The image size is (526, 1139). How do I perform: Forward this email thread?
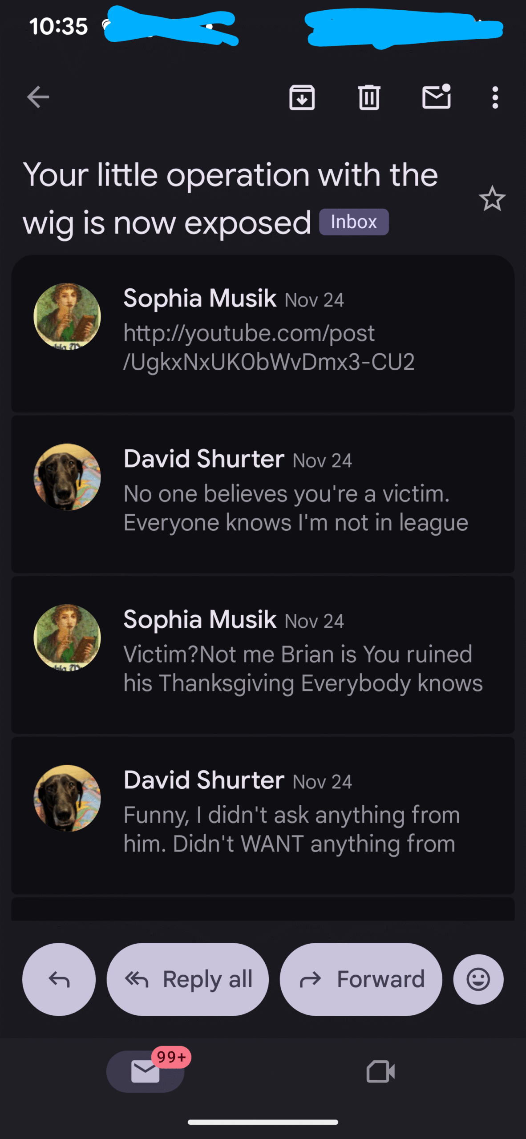pyautogui.click(x=361, y=979)
